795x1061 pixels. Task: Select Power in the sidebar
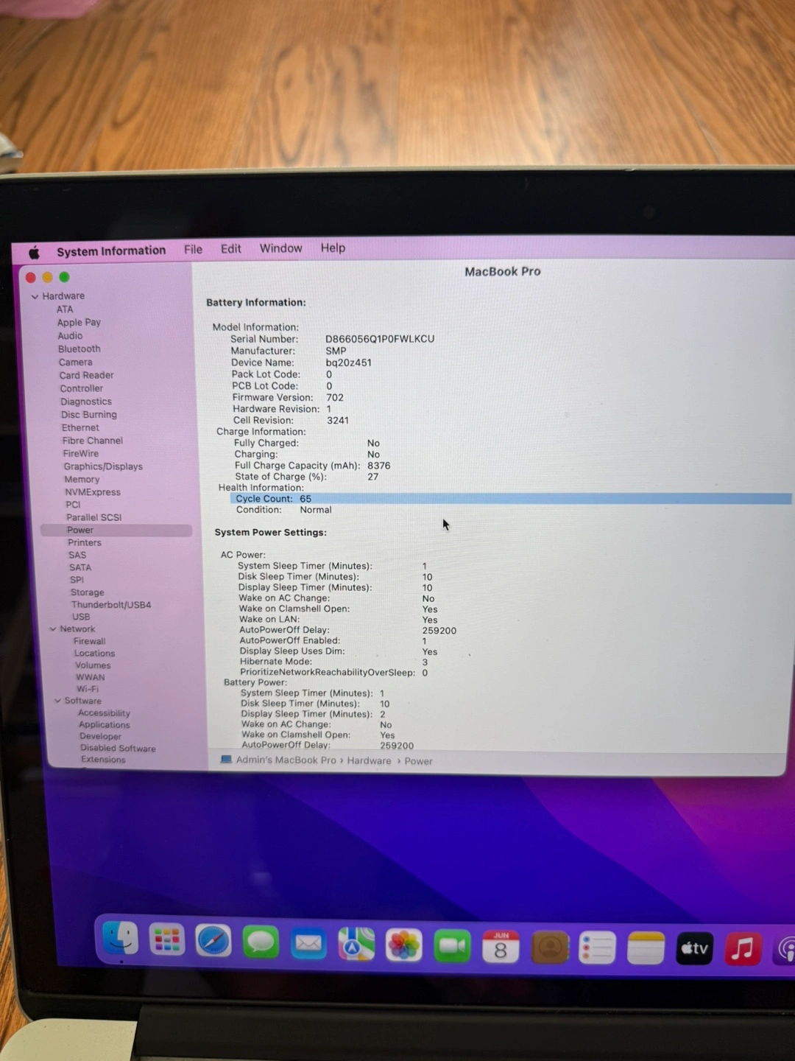point(116,530)
